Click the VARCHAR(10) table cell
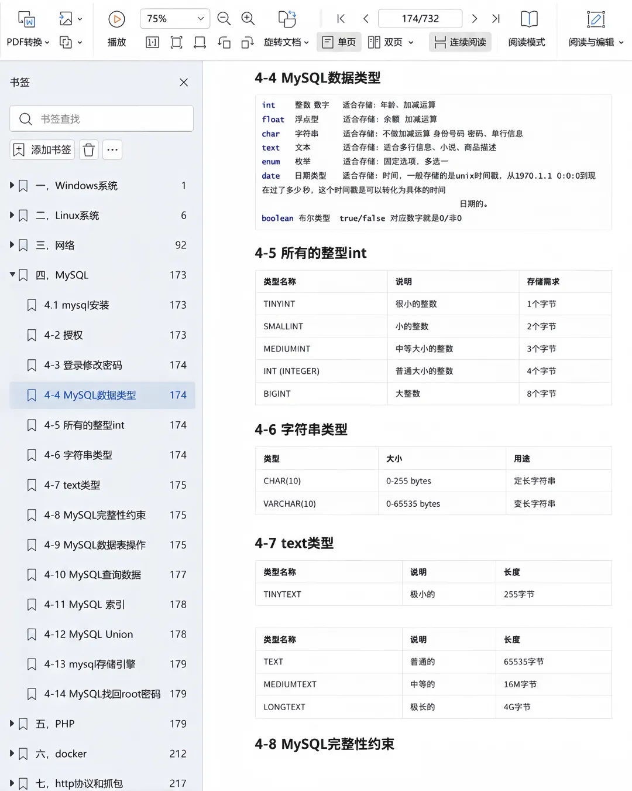Image resolution: width=632 pixels, height=791 pixels. pos(317,504)
